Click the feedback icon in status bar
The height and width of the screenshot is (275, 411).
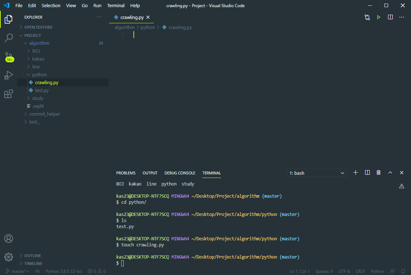(x=392, y=271)
